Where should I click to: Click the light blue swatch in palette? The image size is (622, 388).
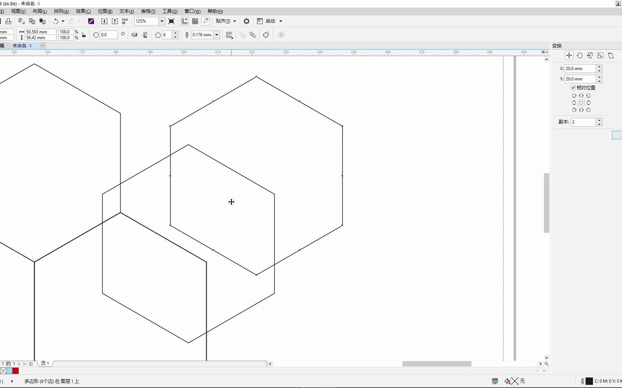point(9,371)
